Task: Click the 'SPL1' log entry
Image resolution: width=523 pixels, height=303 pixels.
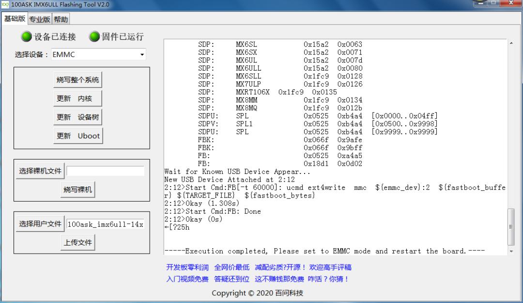Action: point(244,124)
